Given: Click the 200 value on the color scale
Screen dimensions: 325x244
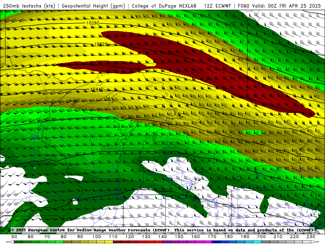Looking at the screenshot, I should pos(262,237).
